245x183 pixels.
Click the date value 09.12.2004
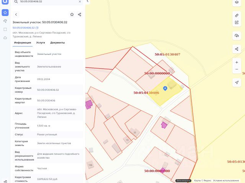pos(44,79)
